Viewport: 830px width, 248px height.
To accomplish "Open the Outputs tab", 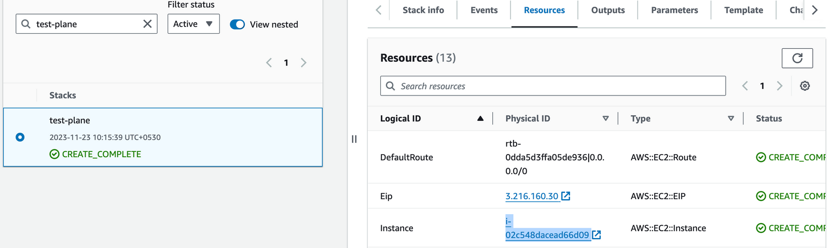I will tap(607, 10).
